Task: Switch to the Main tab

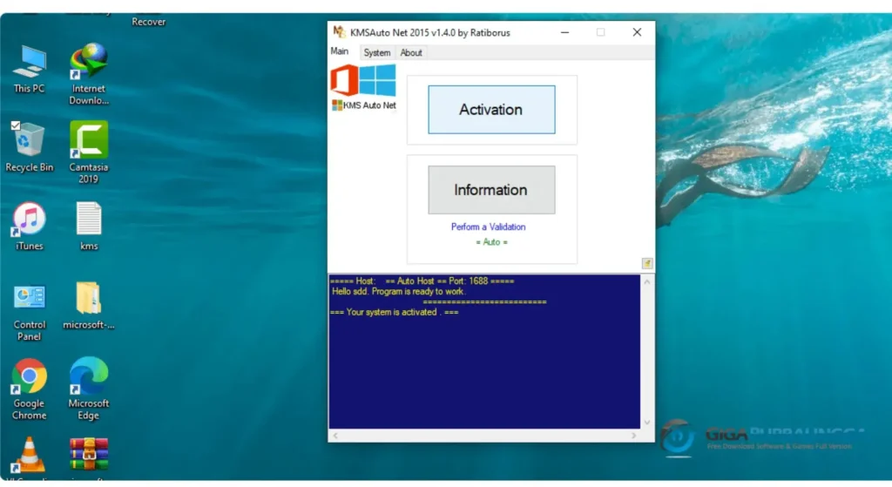Action: click(x=340, y=51)
